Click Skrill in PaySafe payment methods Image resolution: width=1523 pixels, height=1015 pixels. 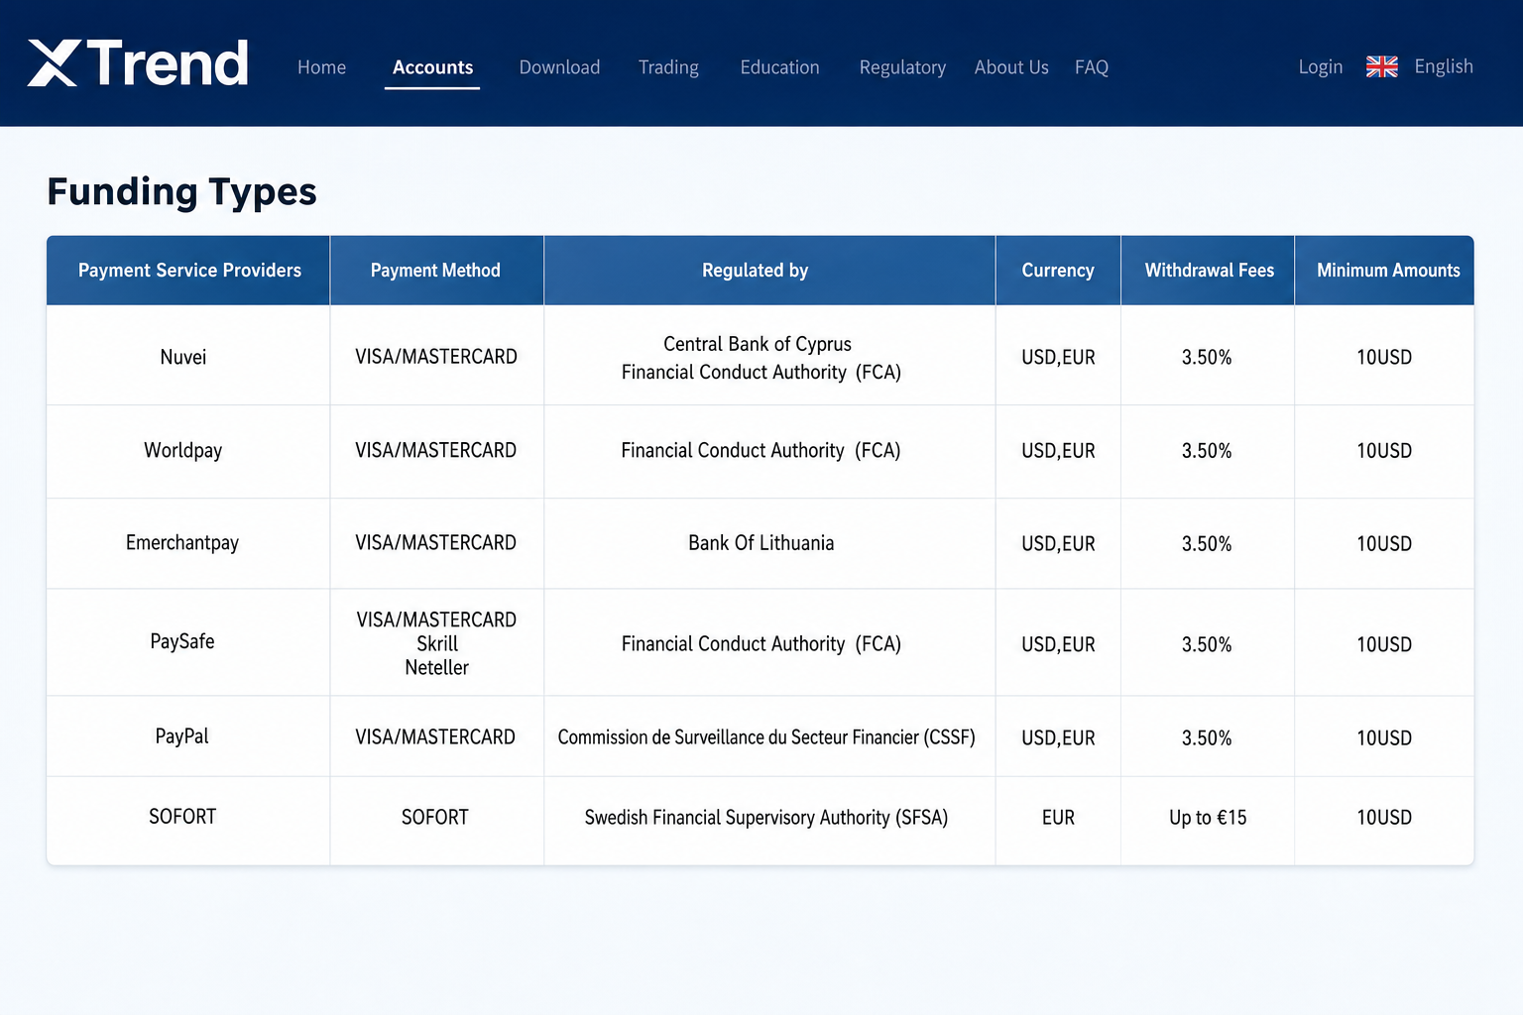pyautogui.click(x=437, y=643)
